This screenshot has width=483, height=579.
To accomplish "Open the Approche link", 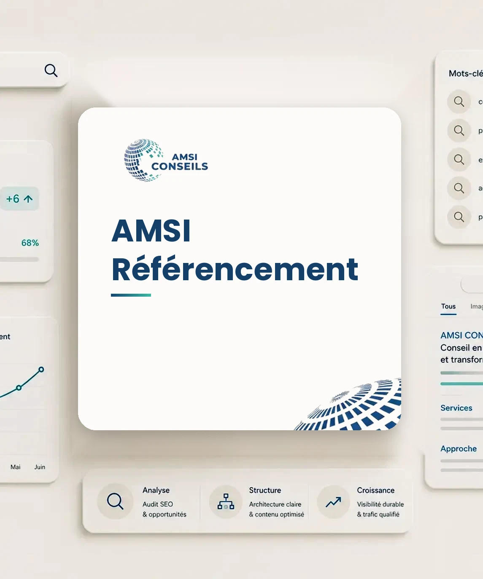I will 459,449.
